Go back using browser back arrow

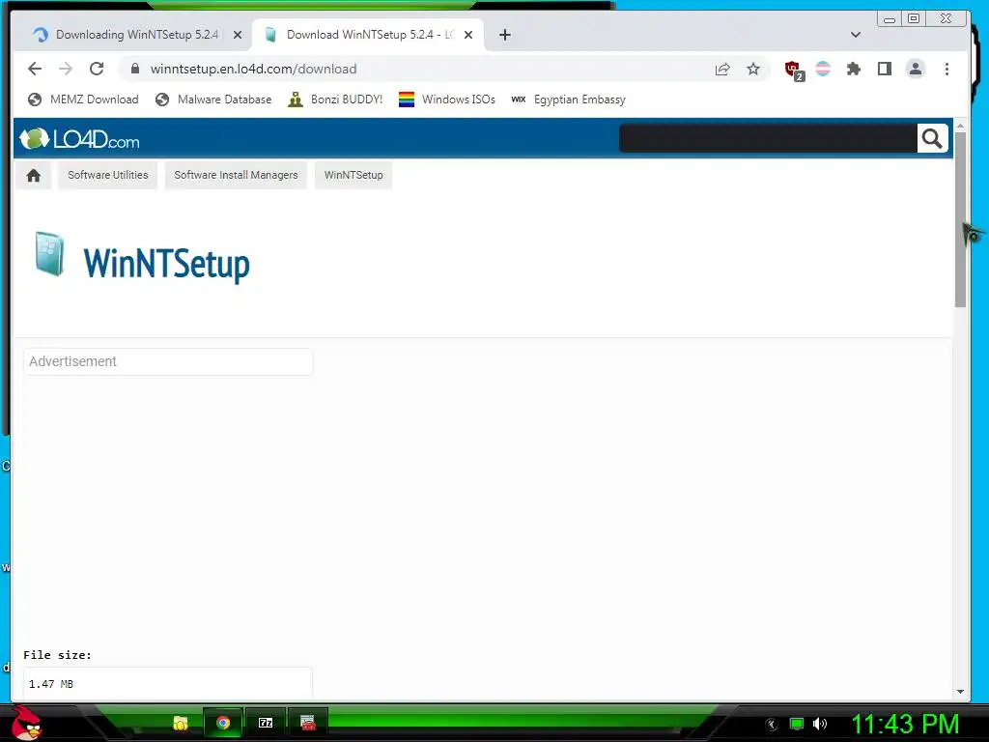35,69
